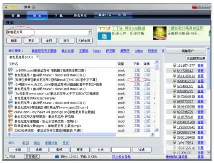Open related search link celine

click(139, 51)
